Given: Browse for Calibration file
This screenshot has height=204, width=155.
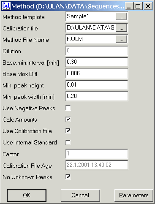Looking at the screenshot, I should point(121,28).
